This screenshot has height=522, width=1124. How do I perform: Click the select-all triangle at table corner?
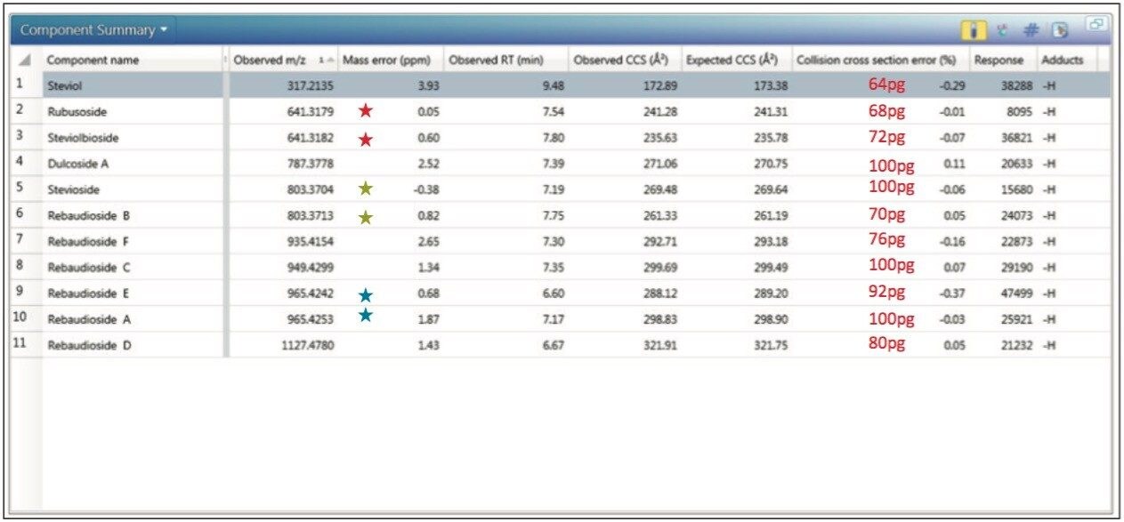pyautogui.click(x=25, y=60)
